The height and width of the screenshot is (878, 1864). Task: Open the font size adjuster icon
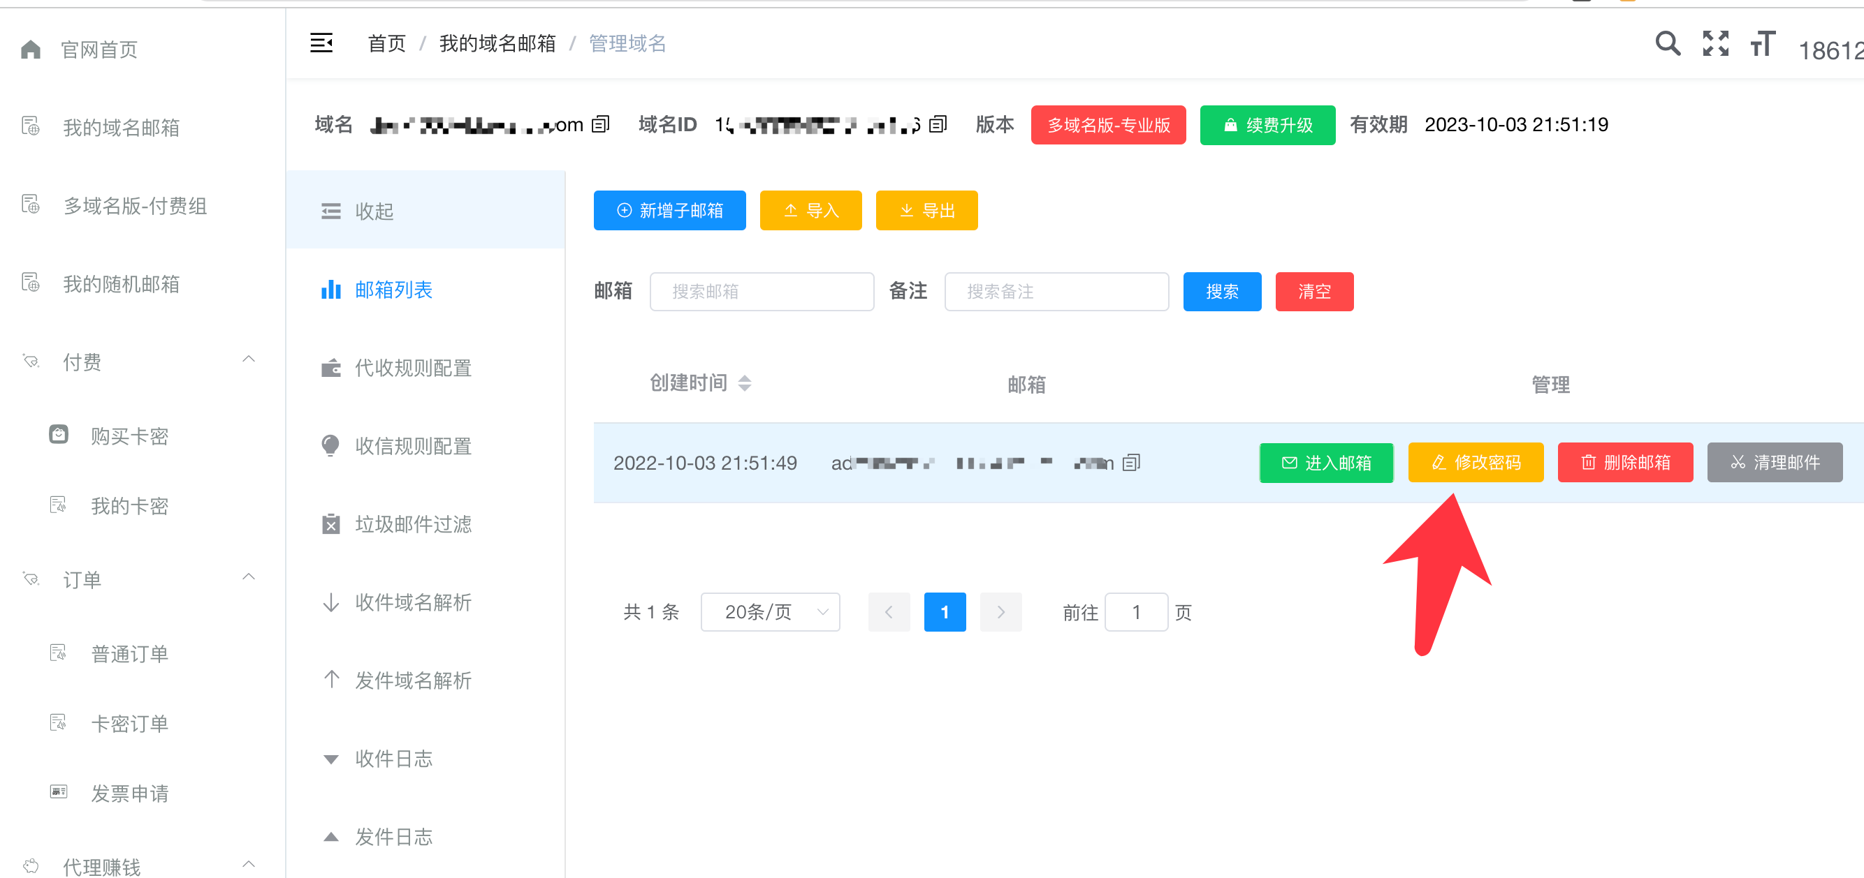click(x=1763, y=43)
